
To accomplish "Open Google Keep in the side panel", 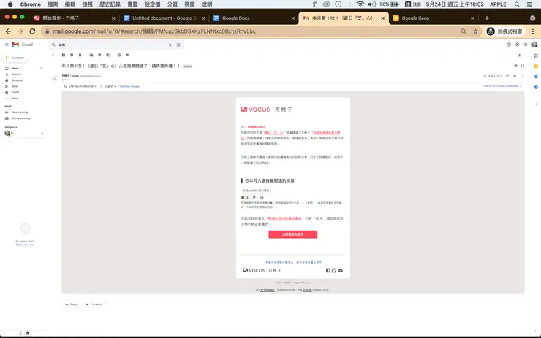I will (536, 66).
